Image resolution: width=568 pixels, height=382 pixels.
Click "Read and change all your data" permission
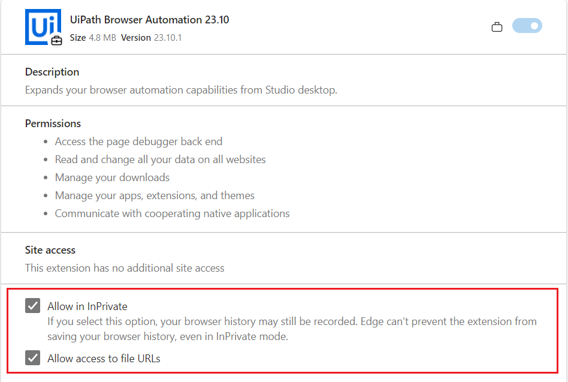click(x=160, y=160)
